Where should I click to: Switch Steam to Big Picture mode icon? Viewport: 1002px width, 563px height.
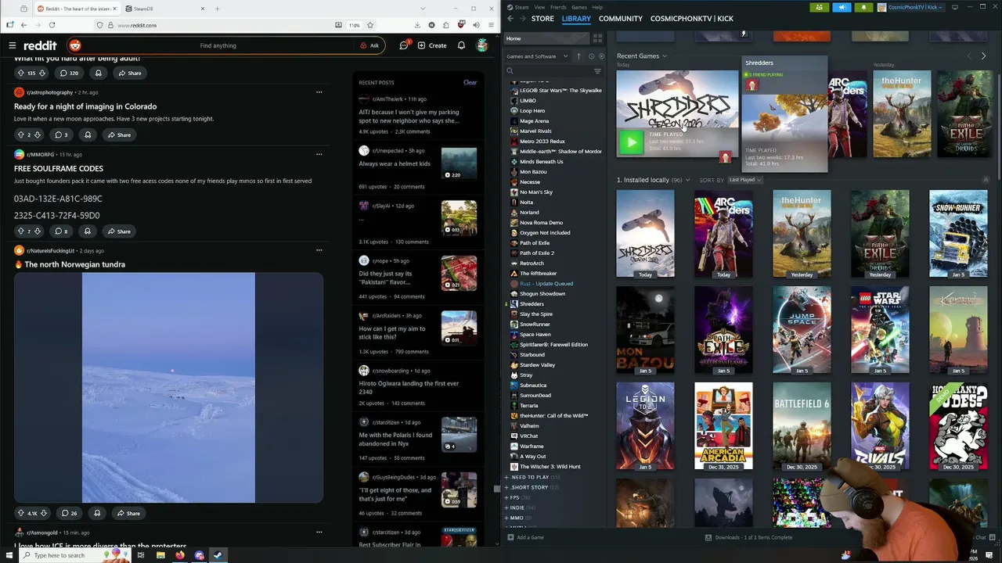coord(955,7)
